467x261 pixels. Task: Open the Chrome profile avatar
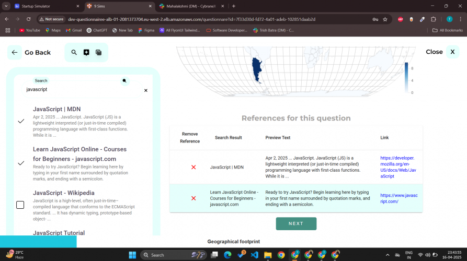pyautogui.click(x=449, y=19)
